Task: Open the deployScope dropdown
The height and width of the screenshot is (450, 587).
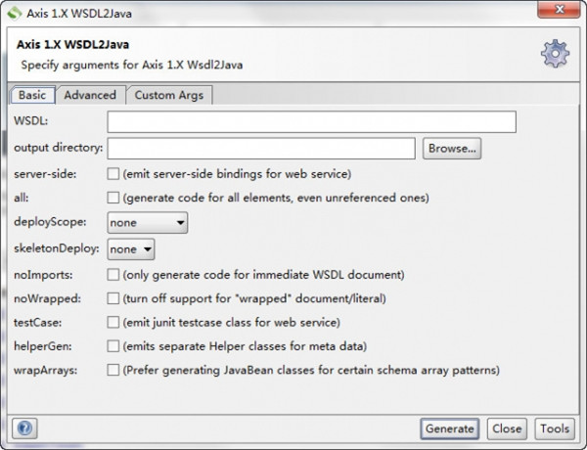Action: pos(147,223)
